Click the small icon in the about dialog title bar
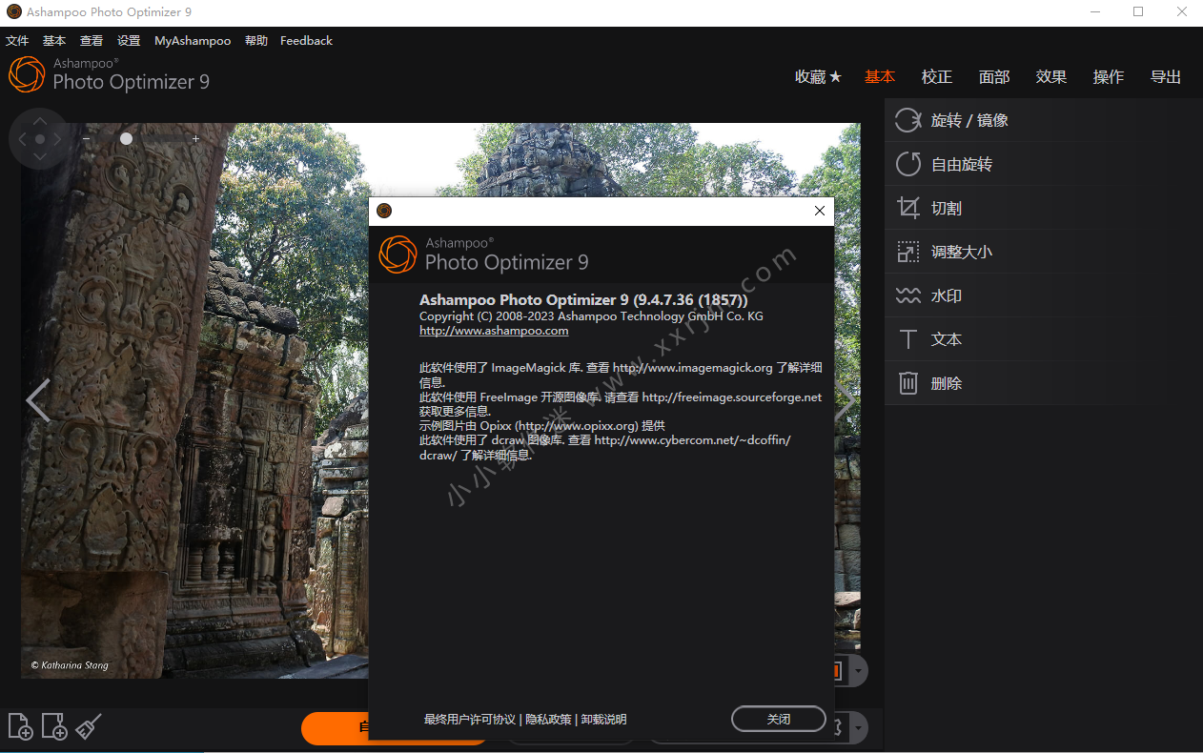1203x753 pixels. point(384,211)
